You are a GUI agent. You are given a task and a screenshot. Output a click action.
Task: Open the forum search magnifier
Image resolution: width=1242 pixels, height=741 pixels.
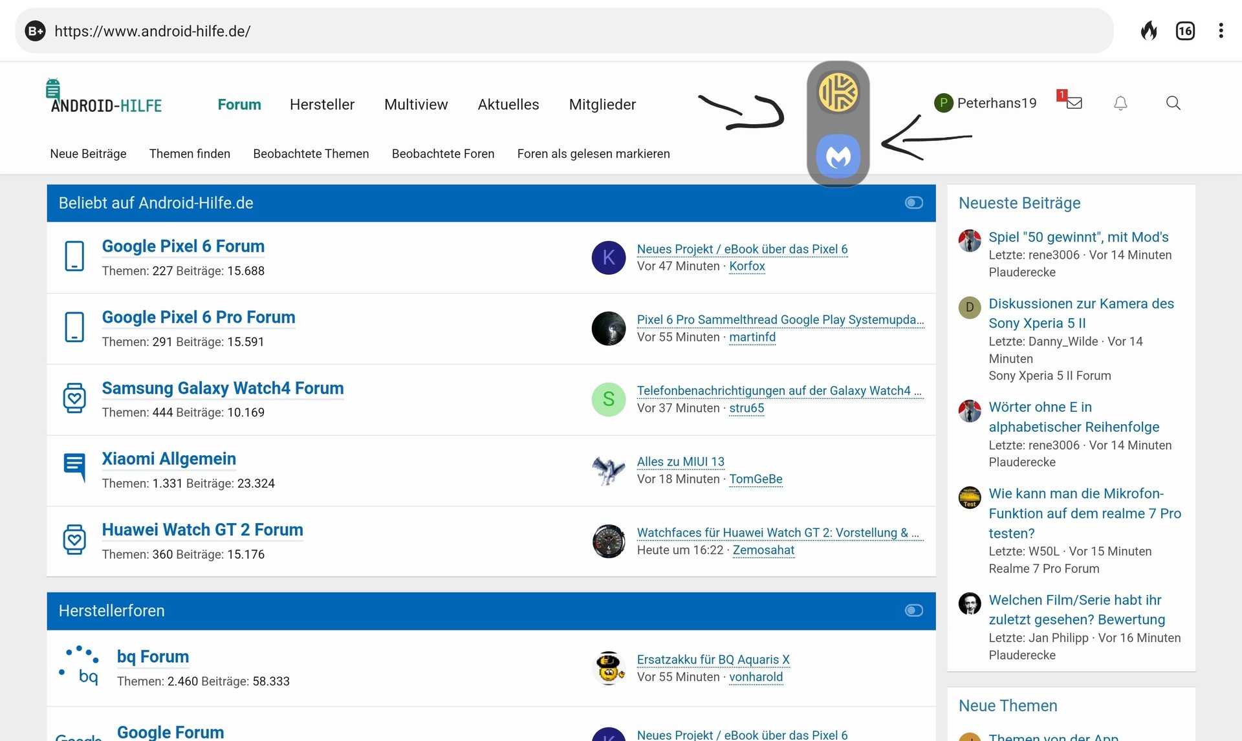(1173, 103)
